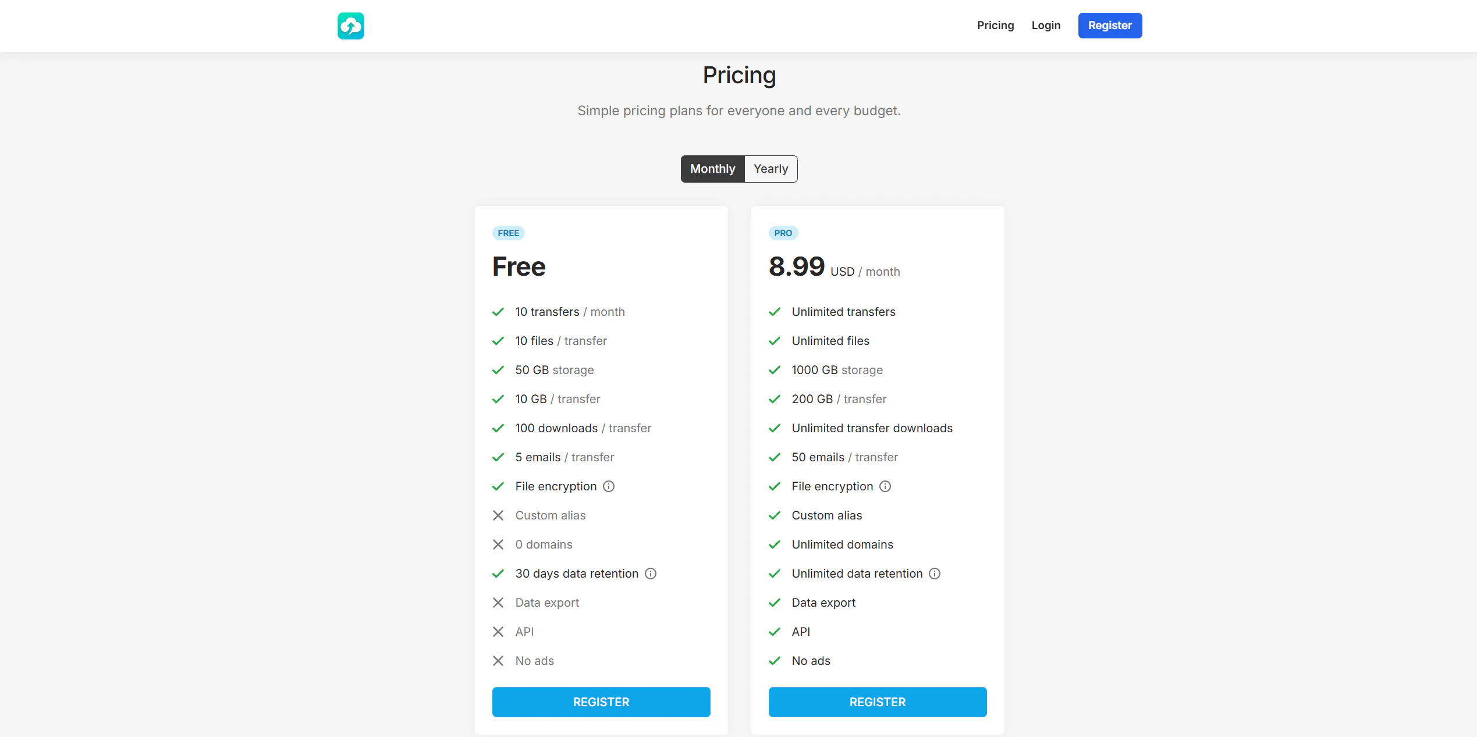Click the FREE plan badge

click(x=509, y=233)
